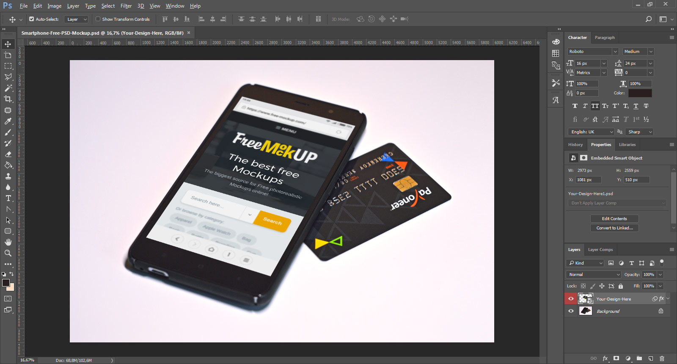
Task: Create new adjustment layer icon
Action: pos(628,358)
